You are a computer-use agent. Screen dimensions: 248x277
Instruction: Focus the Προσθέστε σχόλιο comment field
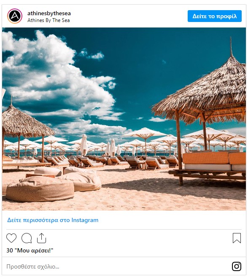tap(116, 266)
